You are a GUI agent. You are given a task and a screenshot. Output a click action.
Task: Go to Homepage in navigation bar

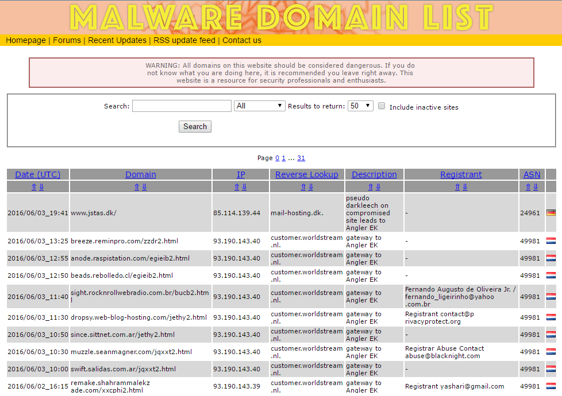coord(26,40)
